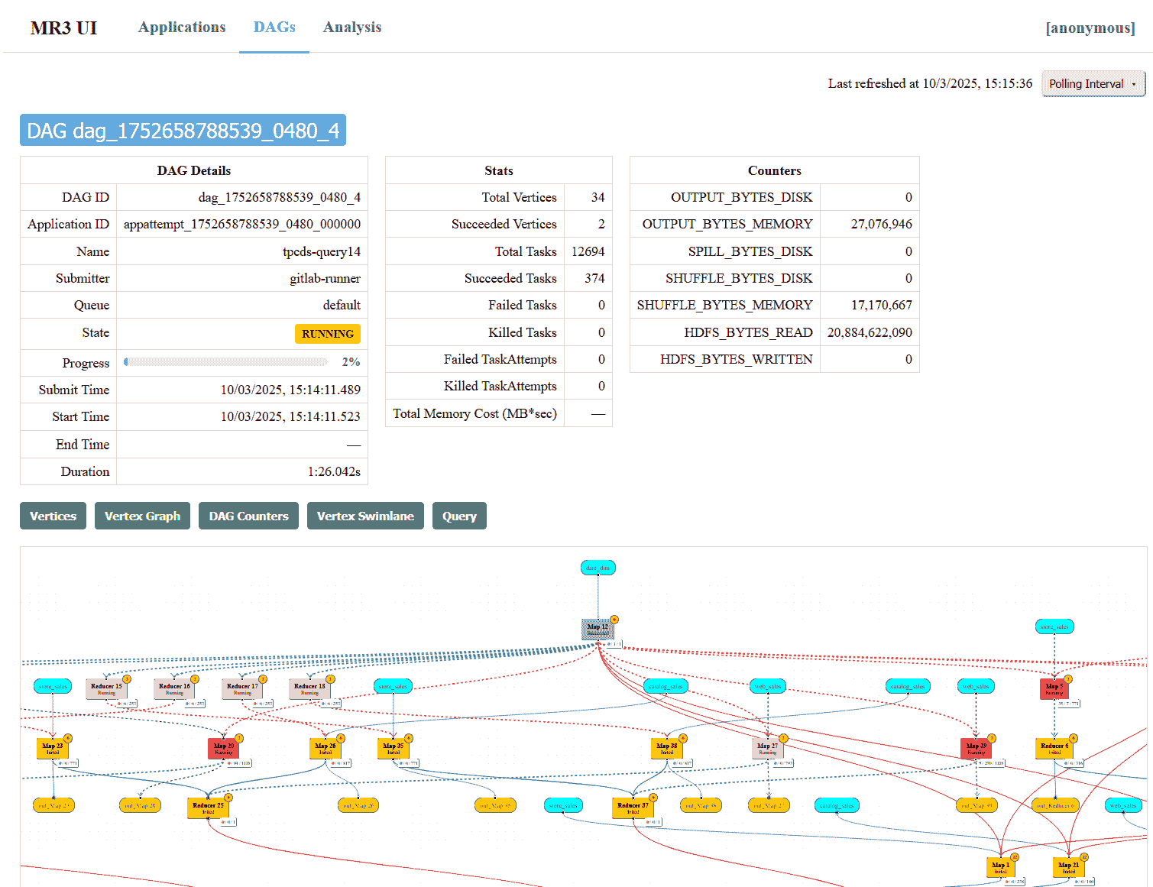Click the Map 12 succeeded vertex node
Viewport: 1153px width, 887px height.
point(597,630)
